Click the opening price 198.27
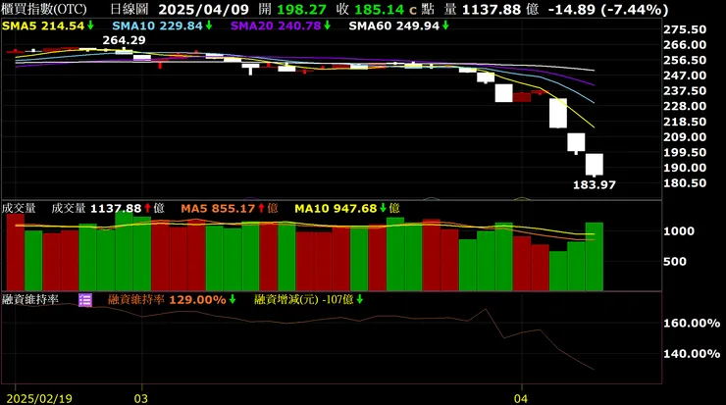726x405 pixels. 301,9
